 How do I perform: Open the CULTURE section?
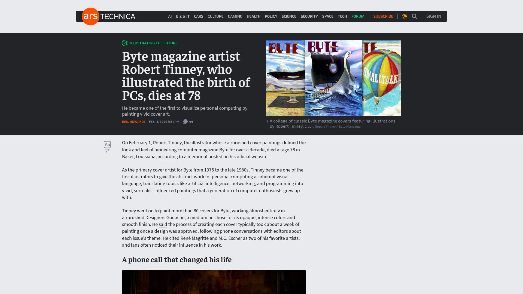(x=215, y=16)
